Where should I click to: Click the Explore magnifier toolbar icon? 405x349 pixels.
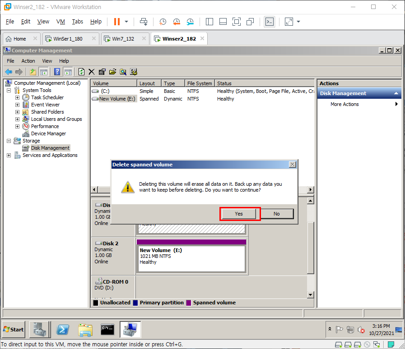click(x=123, y=72)
